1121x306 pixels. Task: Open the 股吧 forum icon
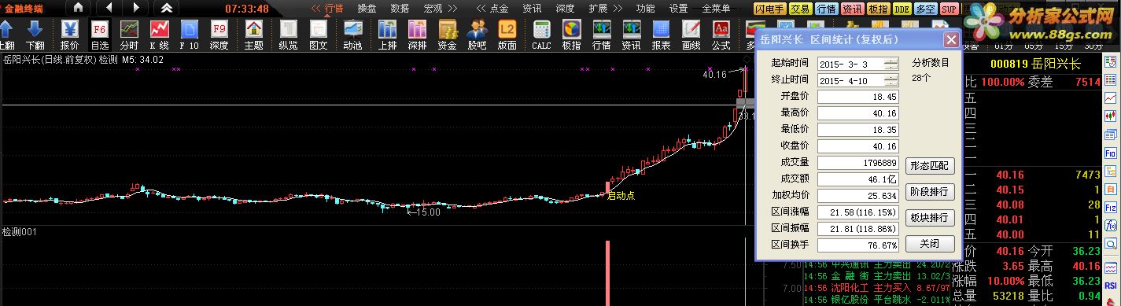pyautogui.click(x=477, y=34)
